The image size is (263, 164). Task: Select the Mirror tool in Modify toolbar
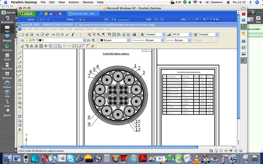pyautogui.click(x=32, y=46)
